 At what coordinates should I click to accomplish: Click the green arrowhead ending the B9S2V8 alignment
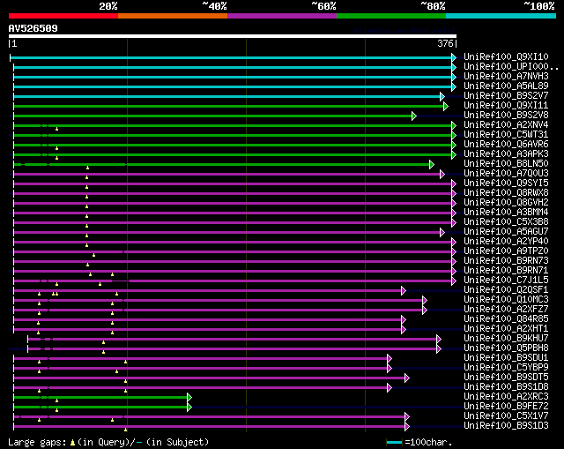(x=414, y=116)
